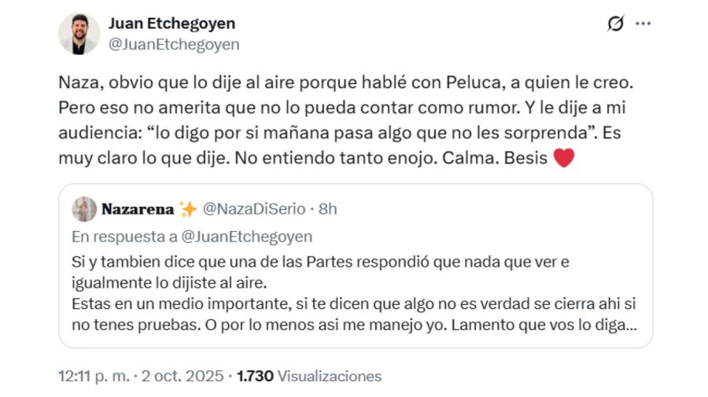This screenshot has width=708, height=397.
Task: Click the Visualizaciones label
Action: (330, 377)
